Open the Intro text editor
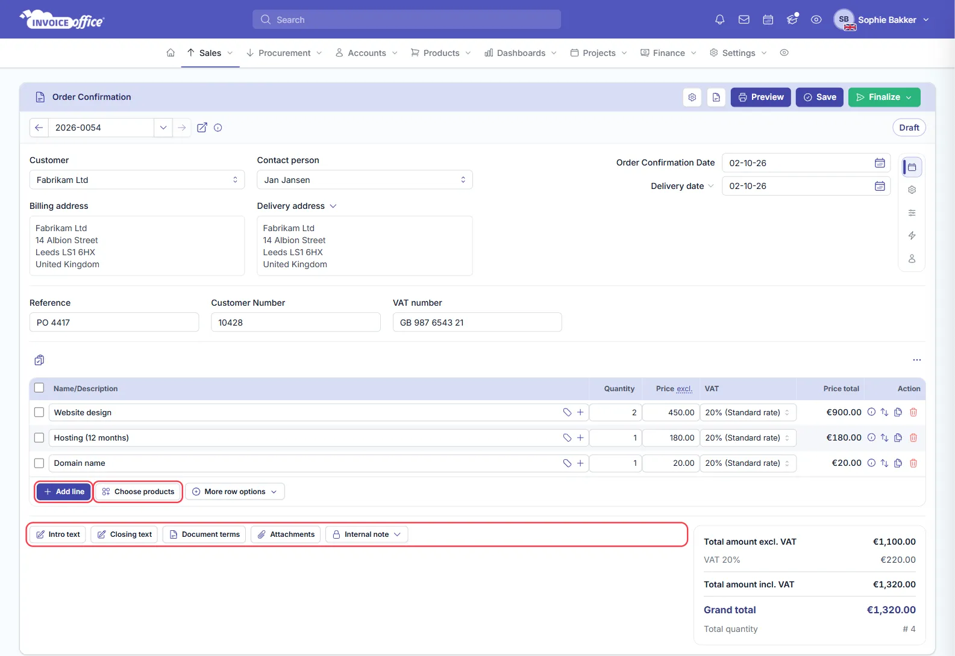The image size is (955, 656). pos(58,534)
